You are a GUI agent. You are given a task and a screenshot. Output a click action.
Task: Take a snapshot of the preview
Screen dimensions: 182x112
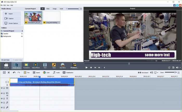click(173, 67)
